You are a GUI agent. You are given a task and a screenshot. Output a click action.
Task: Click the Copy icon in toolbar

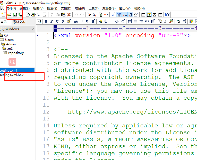(57, 15)
